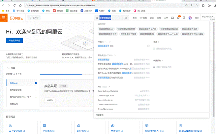Open notifications bell

click(x=178, y=18)
